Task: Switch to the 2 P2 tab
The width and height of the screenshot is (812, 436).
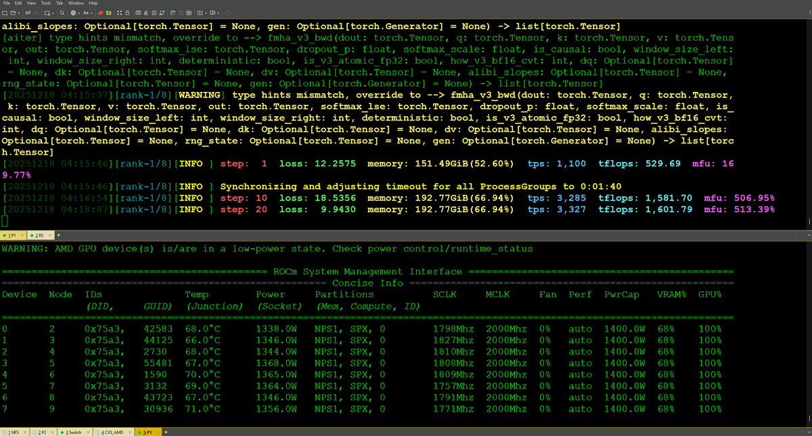Action: click(x=43, y=432)
